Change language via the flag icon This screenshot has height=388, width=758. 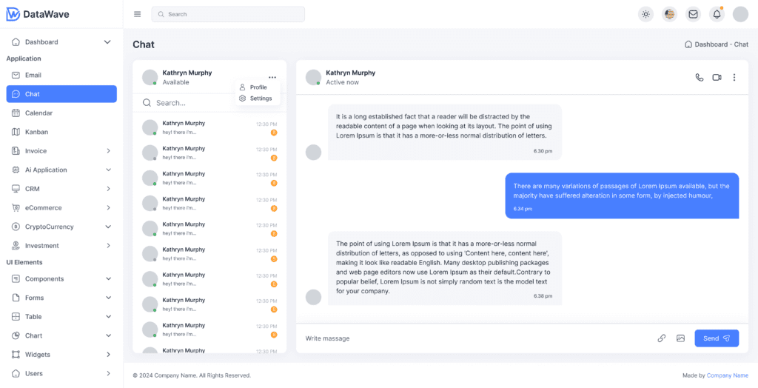pos(669,14)
